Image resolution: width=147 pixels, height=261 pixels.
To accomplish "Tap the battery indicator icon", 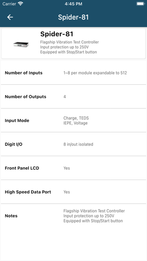I will pos(140,4).
